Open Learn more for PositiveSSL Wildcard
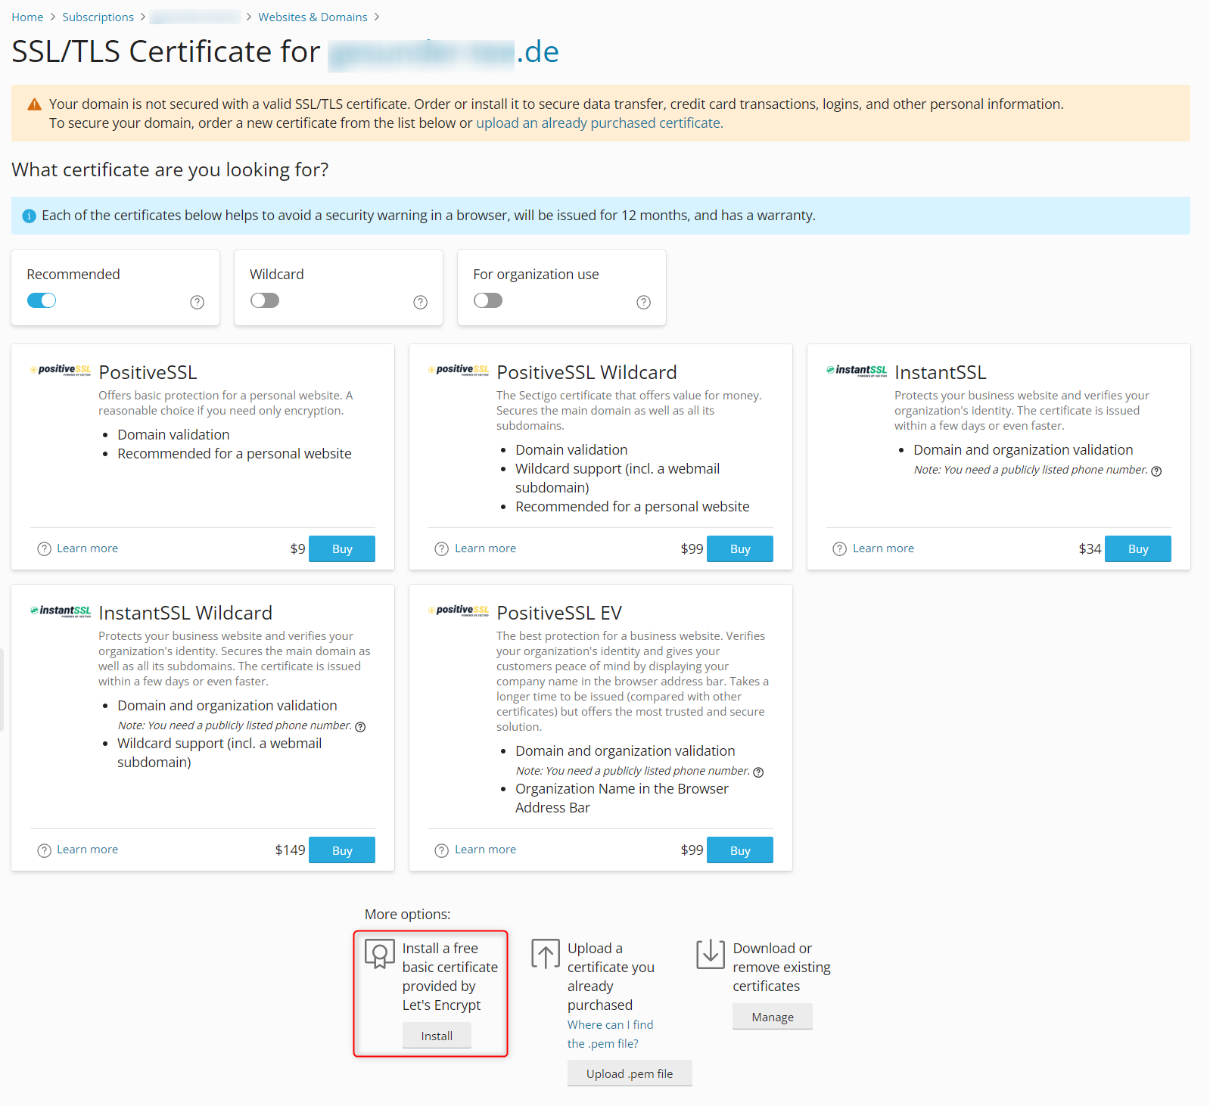Screen dimensions: 1210x1106 (x=485, y=548)
